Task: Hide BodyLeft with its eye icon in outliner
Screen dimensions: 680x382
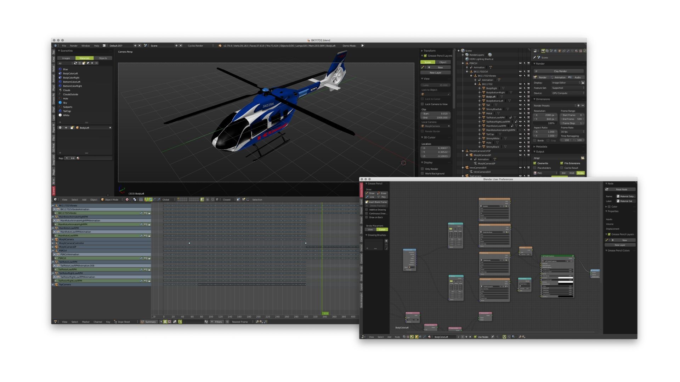Action: point(520,97)
